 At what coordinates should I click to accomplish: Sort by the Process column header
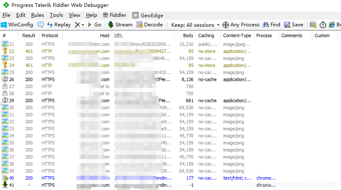[264, 36]
